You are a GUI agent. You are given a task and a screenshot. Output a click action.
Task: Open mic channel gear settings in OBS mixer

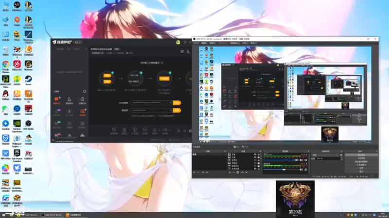[306, 160]
